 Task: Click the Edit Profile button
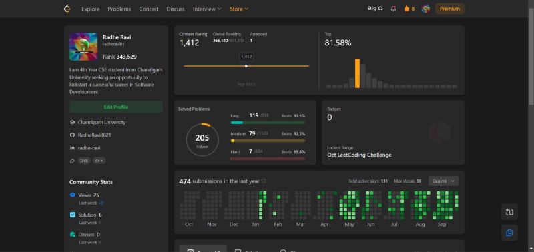pos(116,107)
